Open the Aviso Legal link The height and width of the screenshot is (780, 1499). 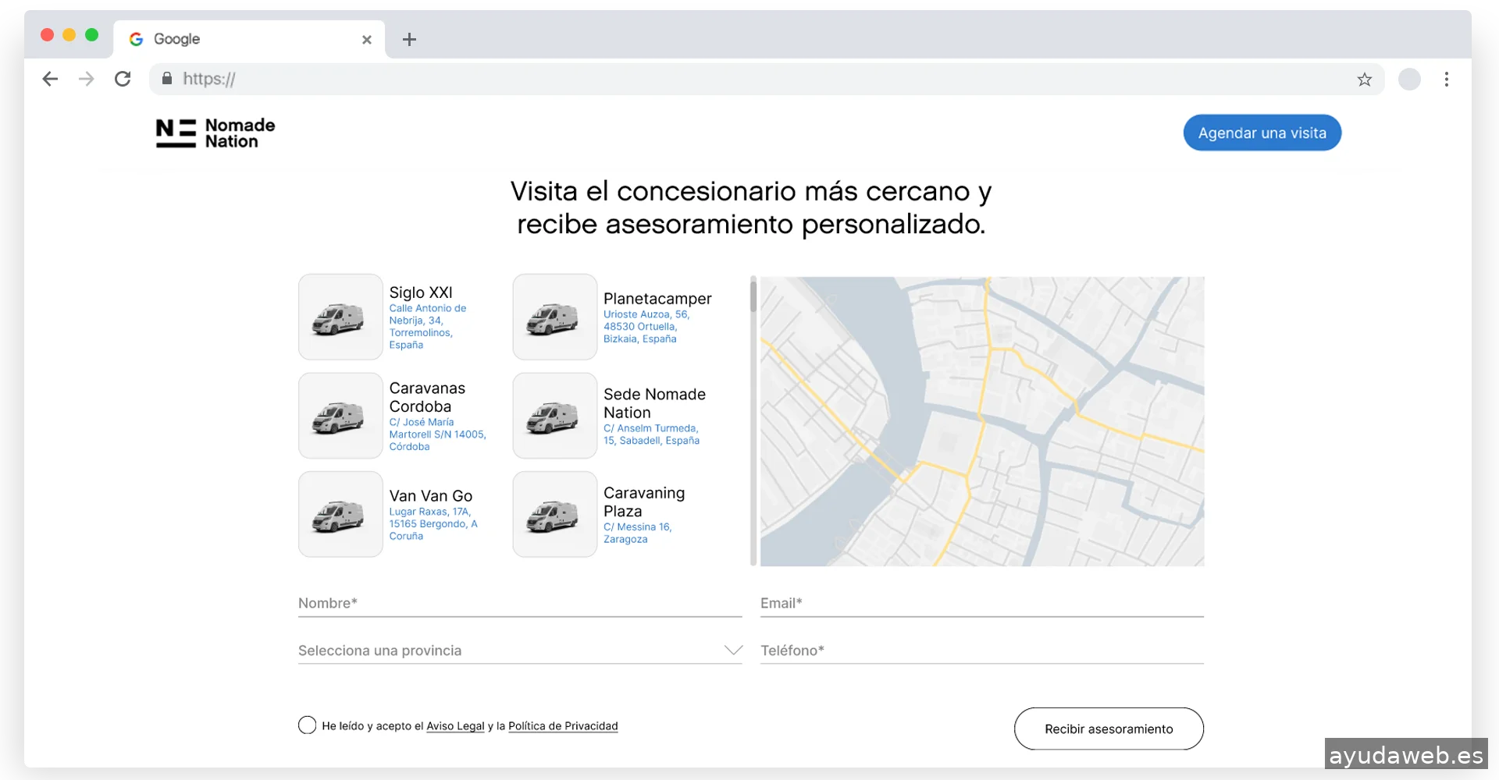click(455, 726)
